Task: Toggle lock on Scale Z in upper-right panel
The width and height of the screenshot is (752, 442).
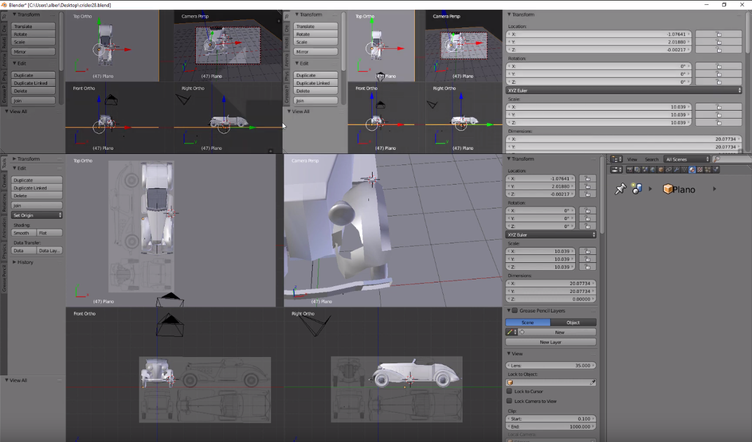Action: (x=718, y=122)
